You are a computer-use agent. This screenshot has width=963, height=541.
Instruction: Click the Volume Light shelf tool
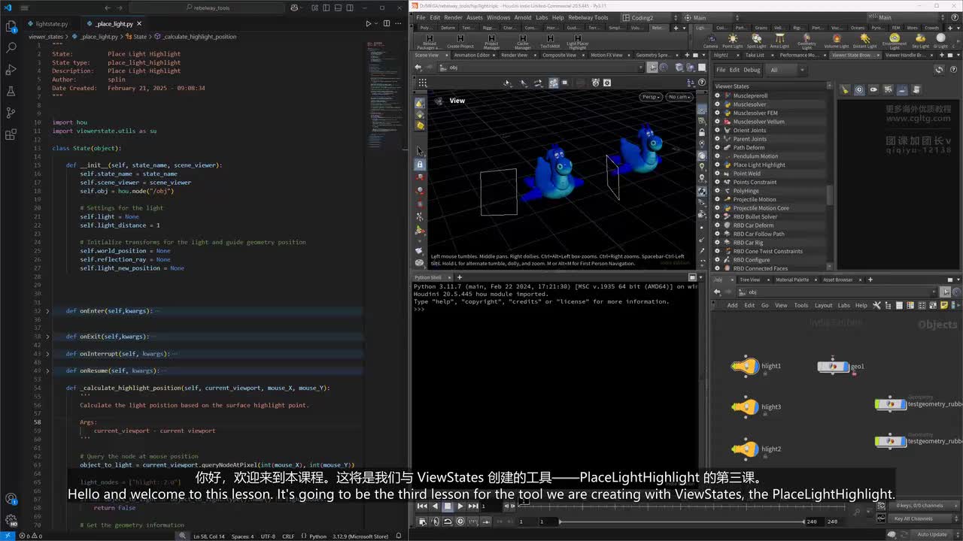[x=836, y=41]
